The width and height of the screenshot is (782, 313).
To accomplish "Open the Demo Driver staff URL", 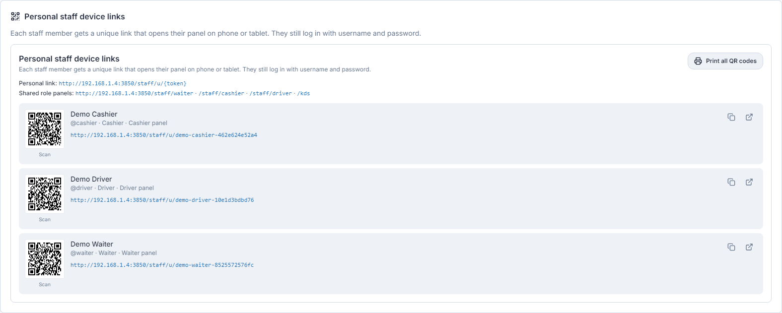I will pos(162,200).
